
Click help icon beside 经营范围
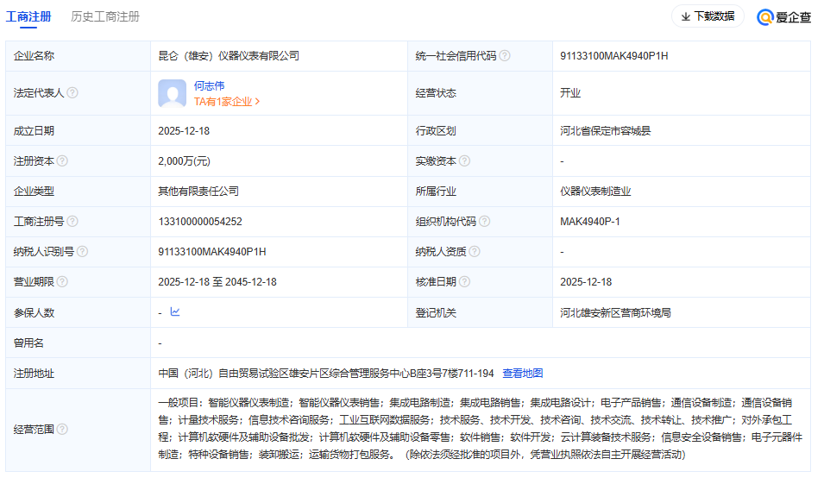(x=62, y=429)
